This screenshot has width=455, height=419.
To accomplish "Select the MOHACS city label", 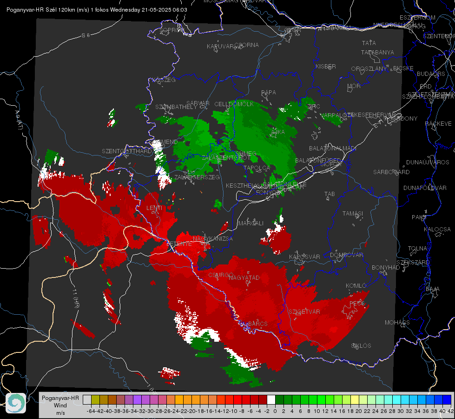I will [397, 322].
